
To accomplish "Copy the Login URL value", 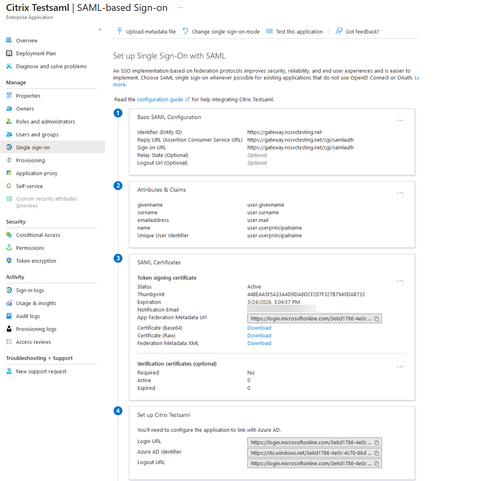I will [377, 443].
